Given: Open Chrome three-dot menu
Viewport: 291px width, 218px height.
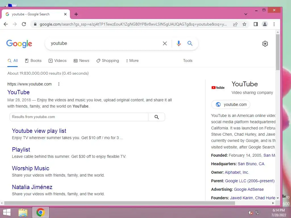Looking at the screenshot, I should (274, 24).
